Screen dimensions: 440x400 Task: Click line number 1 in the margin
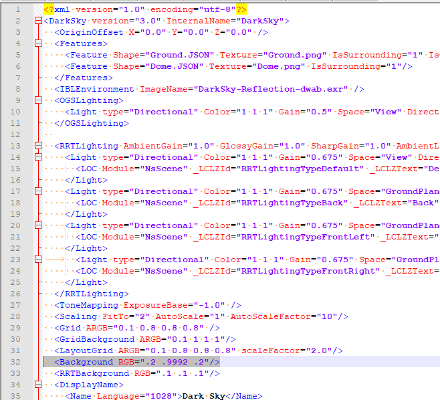pyautogui.click(x=17, y=9)
